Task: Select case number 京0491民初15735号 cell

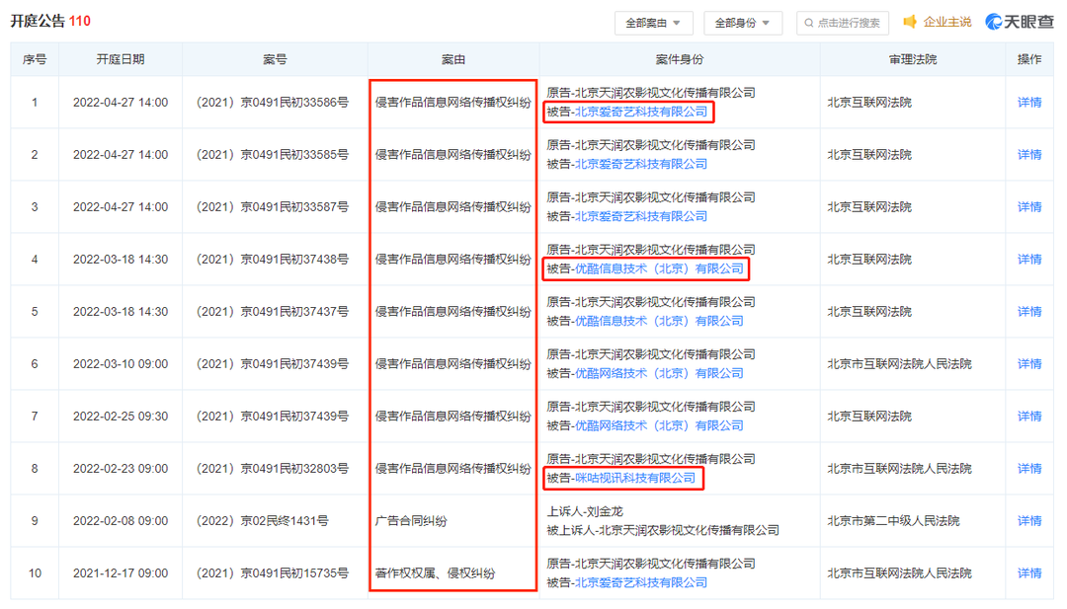Action: pyautogui.click(x=273, y=573)
